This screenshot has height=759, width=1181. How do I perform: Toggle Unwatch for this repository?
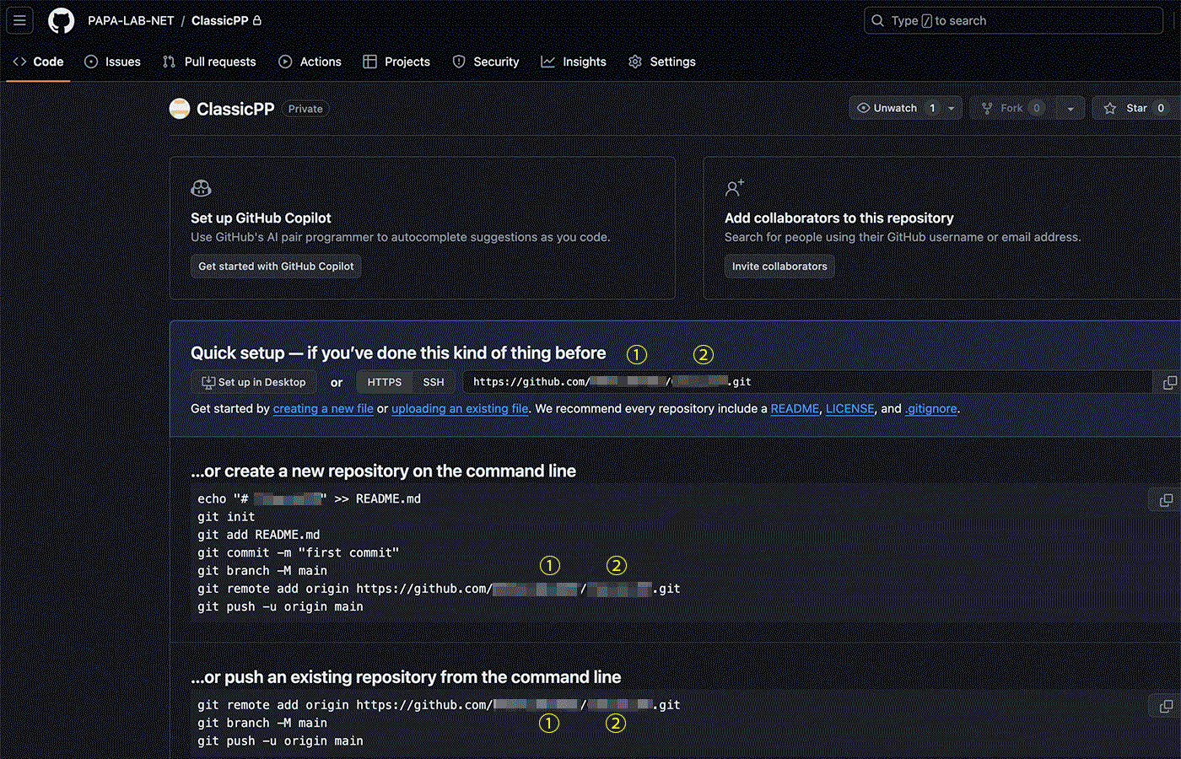[x=887, y=108]
